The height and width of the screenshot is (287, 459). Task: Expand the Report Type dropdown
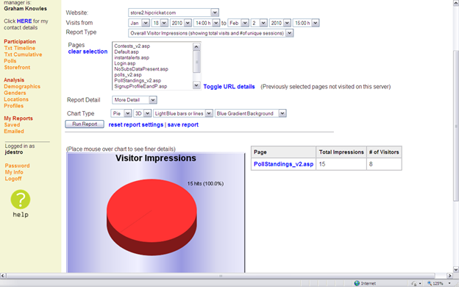(x=211, y=33)
